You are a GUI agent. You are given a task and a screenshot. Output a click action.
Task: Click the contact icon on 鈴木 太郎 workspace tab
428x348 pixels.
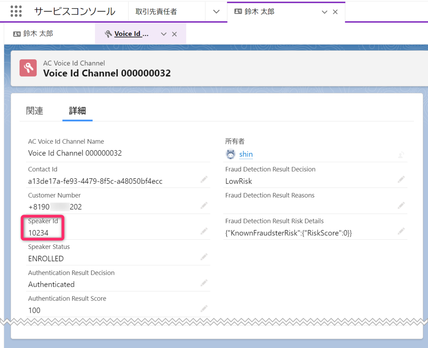pyautogui.click(x=238, y=11)
